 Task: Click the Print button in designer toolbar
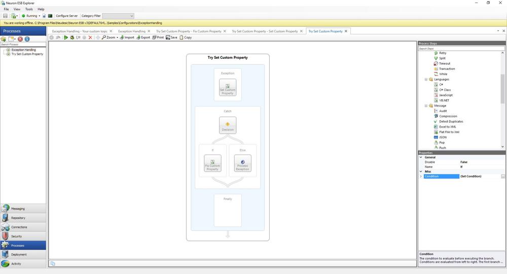pyautogui.click(x=158, y=37)
